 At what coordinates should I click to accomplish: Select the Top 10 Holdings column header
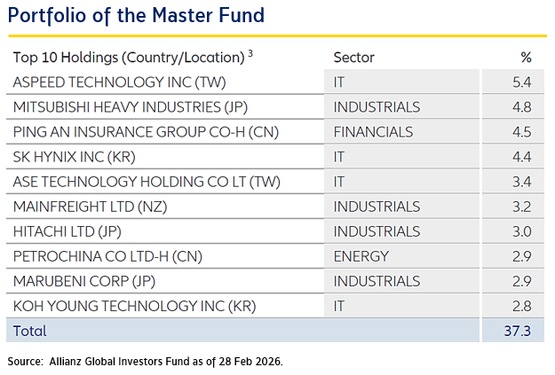coord(128,58)
